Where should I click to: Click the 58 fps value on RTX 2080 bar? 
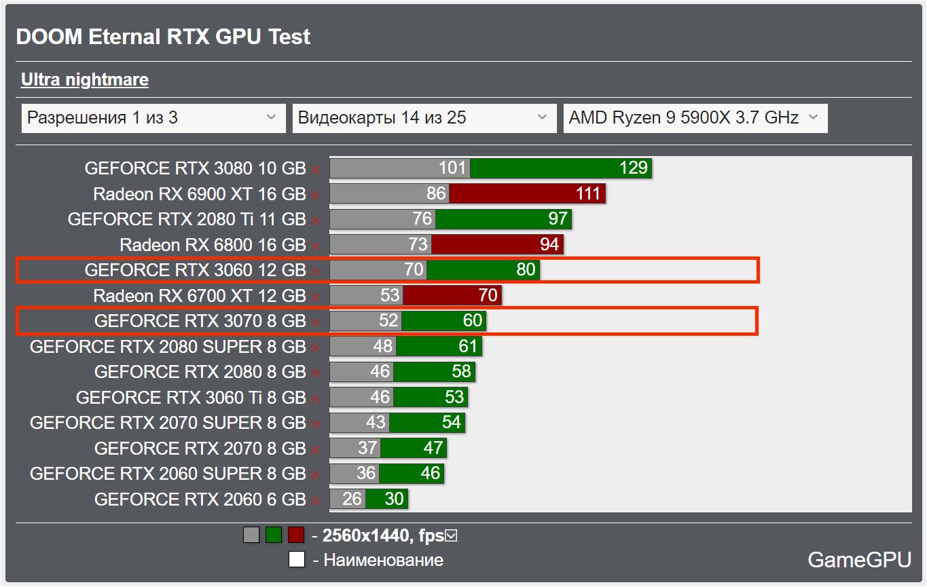click(x=462, y=371)
